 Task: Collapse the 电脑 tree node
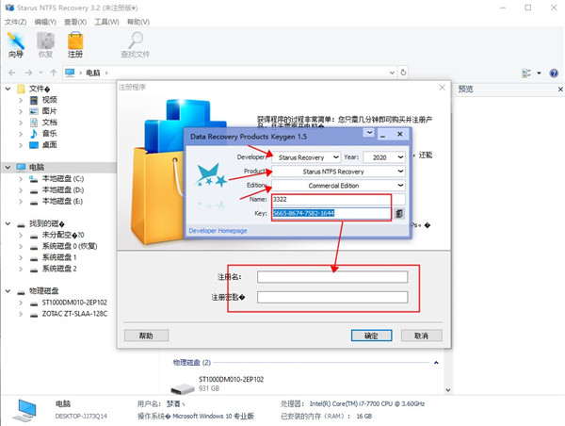(8, 167)
